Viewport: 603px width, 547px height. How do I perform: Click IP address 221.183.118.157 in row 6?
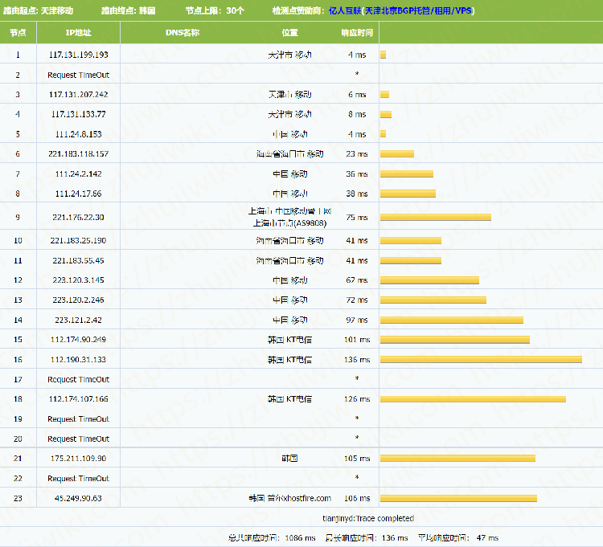(x=78, y=153)
